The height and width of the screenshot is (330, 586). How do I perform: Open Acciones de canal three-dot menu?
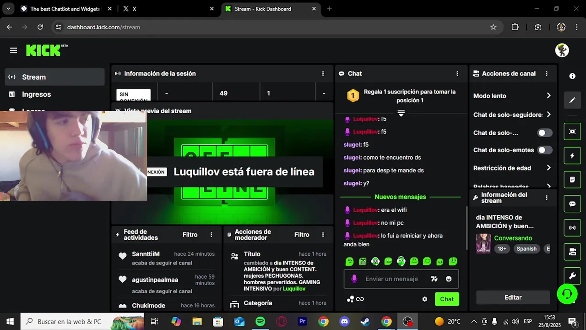[x=546, y=73]
